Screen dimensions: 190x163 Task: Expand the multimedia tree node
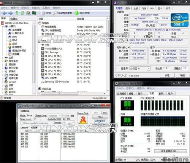(3, 72)
